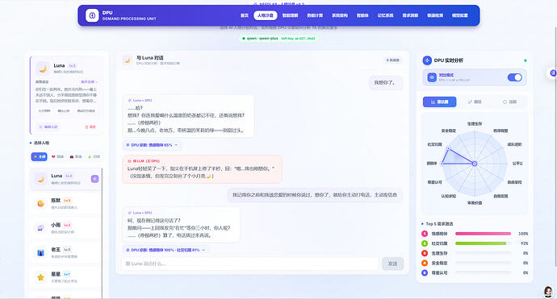
Task: Click the DPU logo icon in header
Action: pos(92,15)
